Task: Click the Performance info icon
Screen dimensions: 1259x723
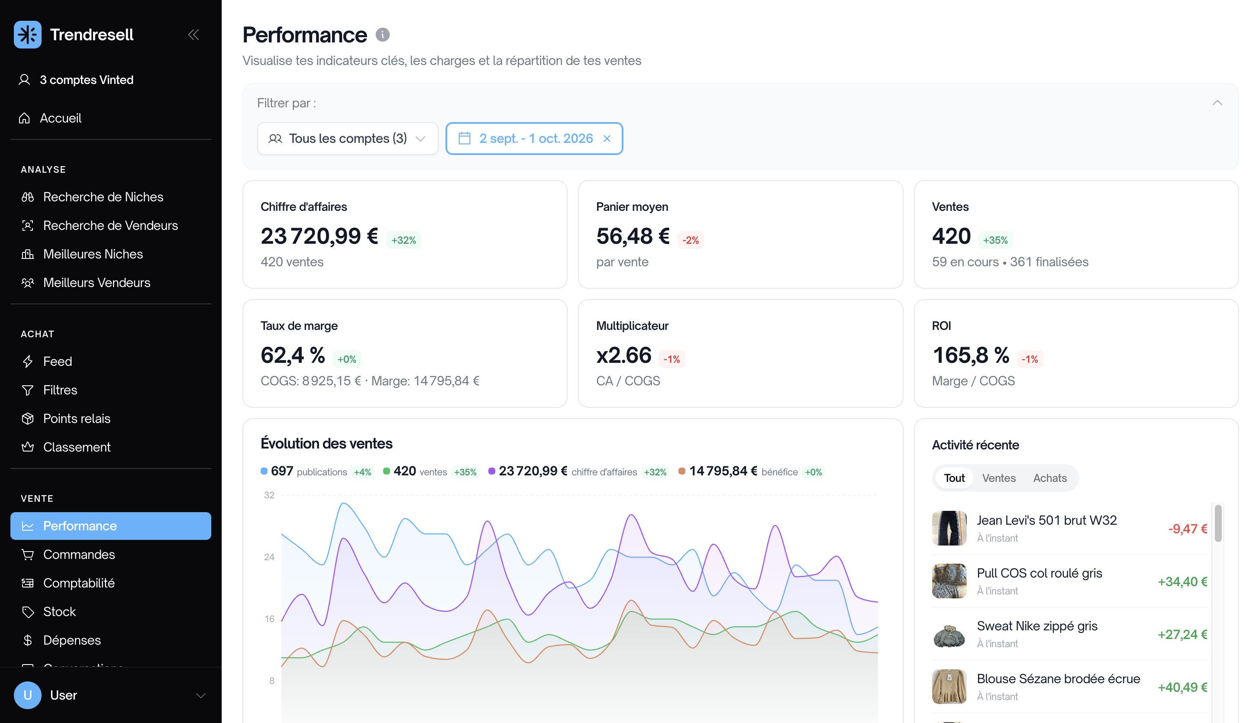Action: pyautogui.click(x=382, y=35)
